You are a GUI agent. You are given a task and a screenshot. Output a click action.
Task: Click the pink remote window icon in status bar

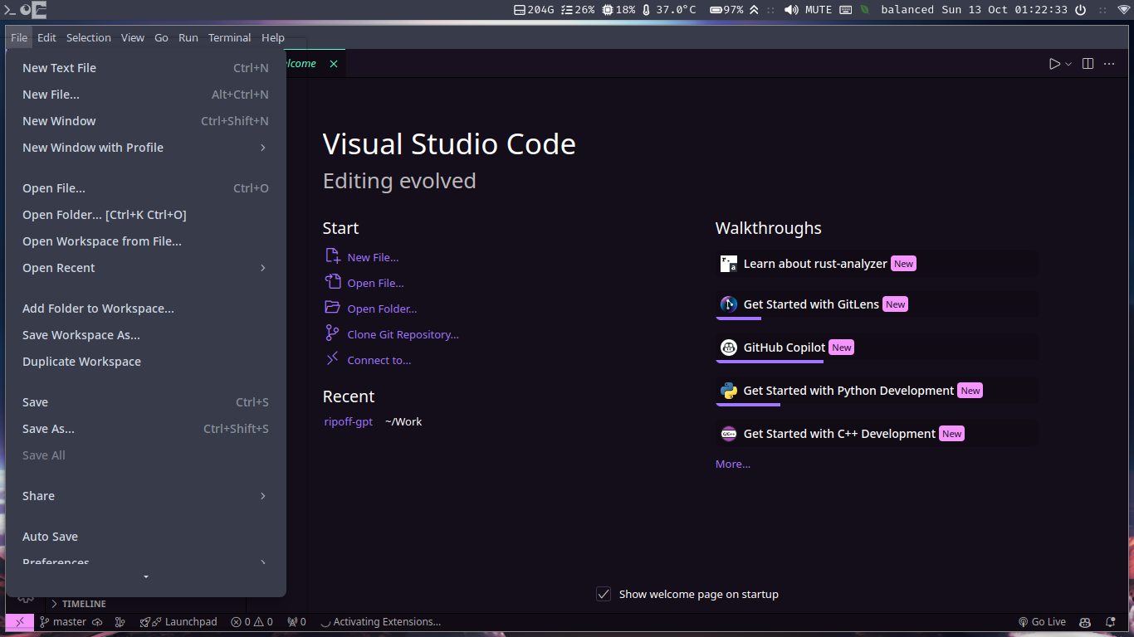pyautogui.click(x=20, y=622)
